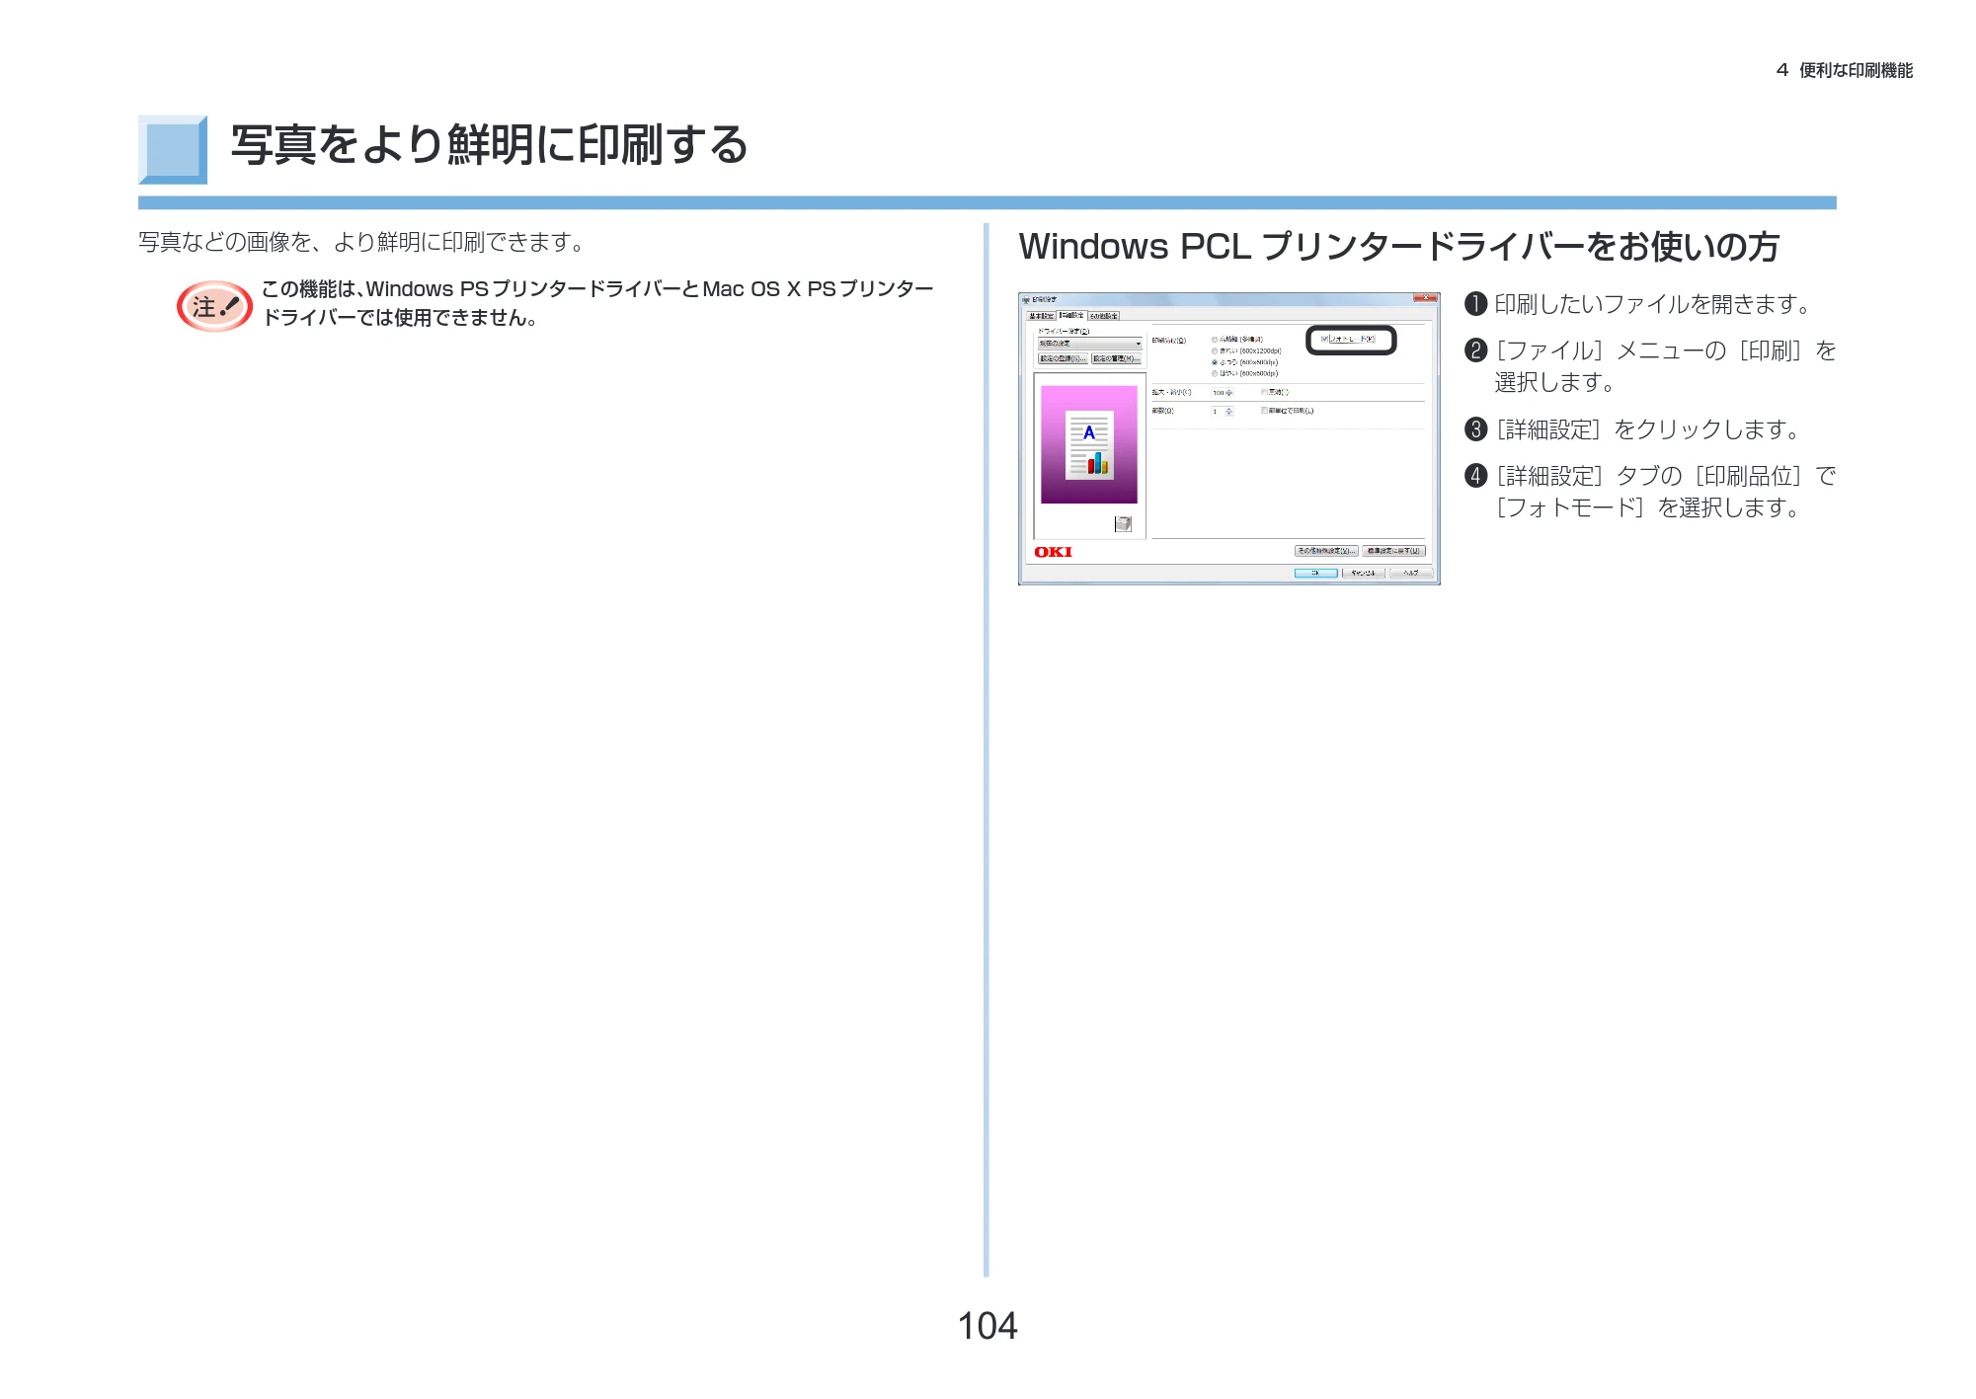Image resolution: width=1976 pixels, height=1399 pixels.
Task: Open その他特殊設定(V)... settings
Action: click(1326, 551)
